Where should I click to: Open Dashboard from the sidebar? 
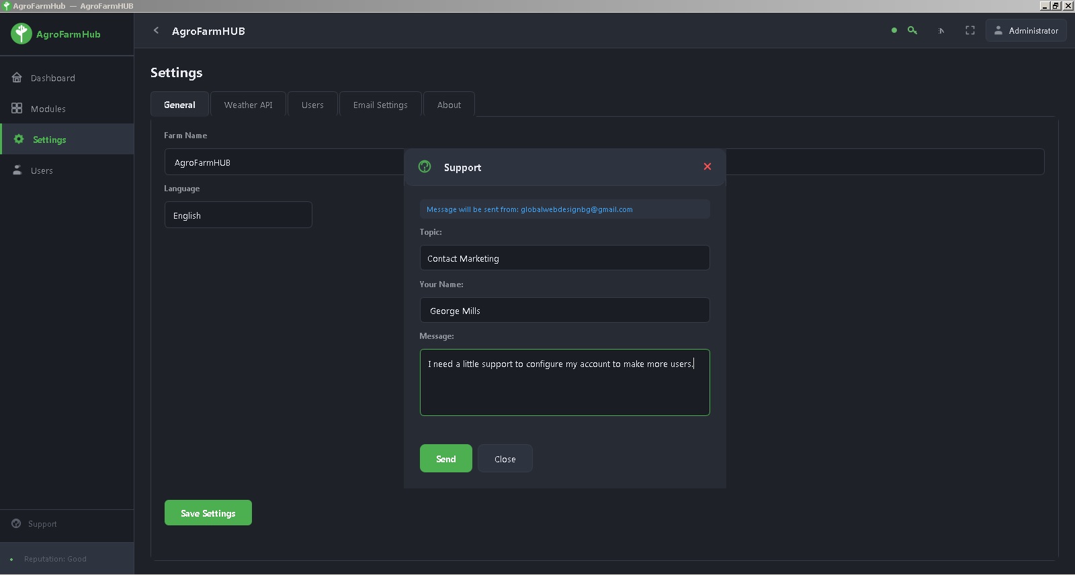pyautogui.click(x=67, y=78)
